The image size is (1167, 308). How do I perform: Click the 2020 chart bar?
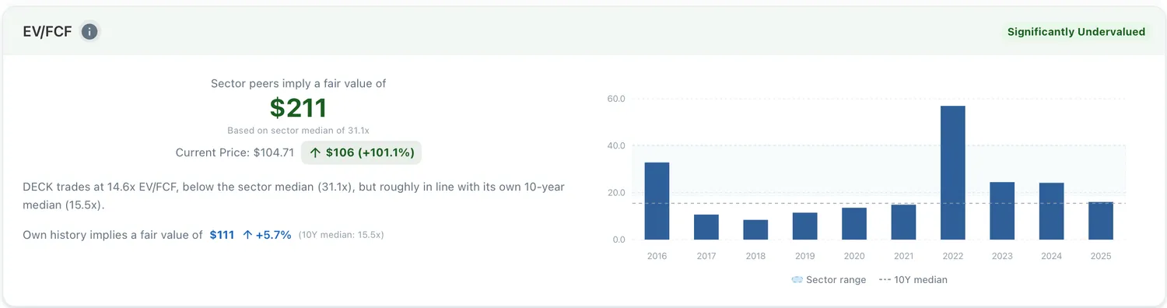pyautogui.click(x=854, y=224)
